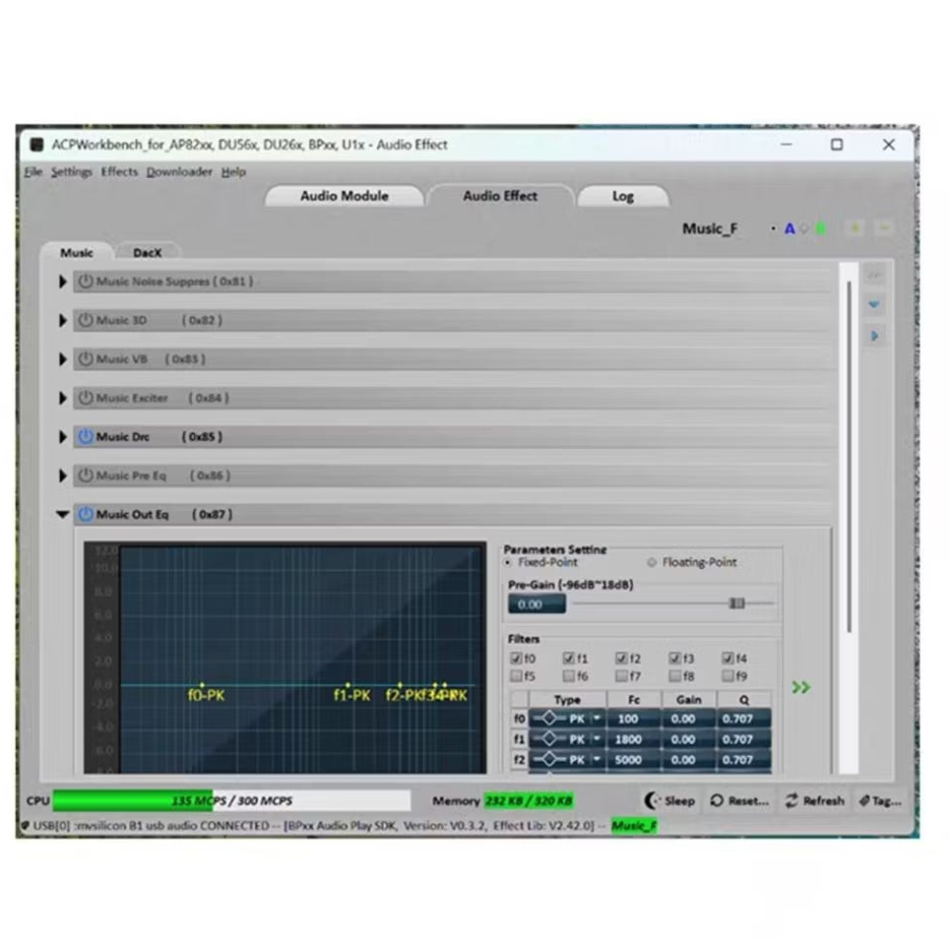Screen dimensions: 949x949
Task: Click the Tag... button
Action: [881, 800]
